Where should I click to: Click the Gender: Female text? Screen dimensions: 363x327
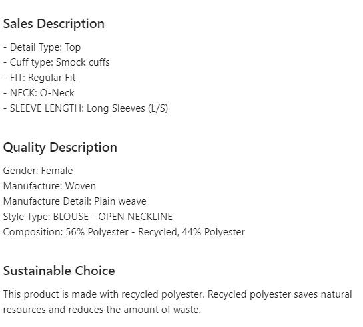(38, 171)
